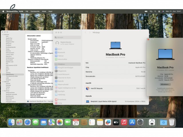The width and height of the screenshot is (183, 137).
Task: Open the Photos app in the Dock
Action: pyautogui.click(x=60, y=122)
